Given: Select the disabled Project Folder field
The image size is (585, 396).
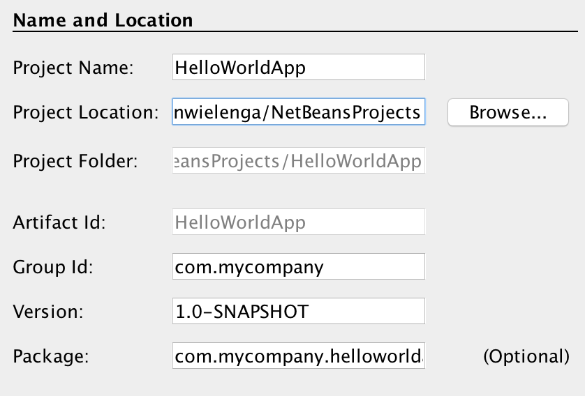Looking at the screenshot, I should click(x=298, y=162).
